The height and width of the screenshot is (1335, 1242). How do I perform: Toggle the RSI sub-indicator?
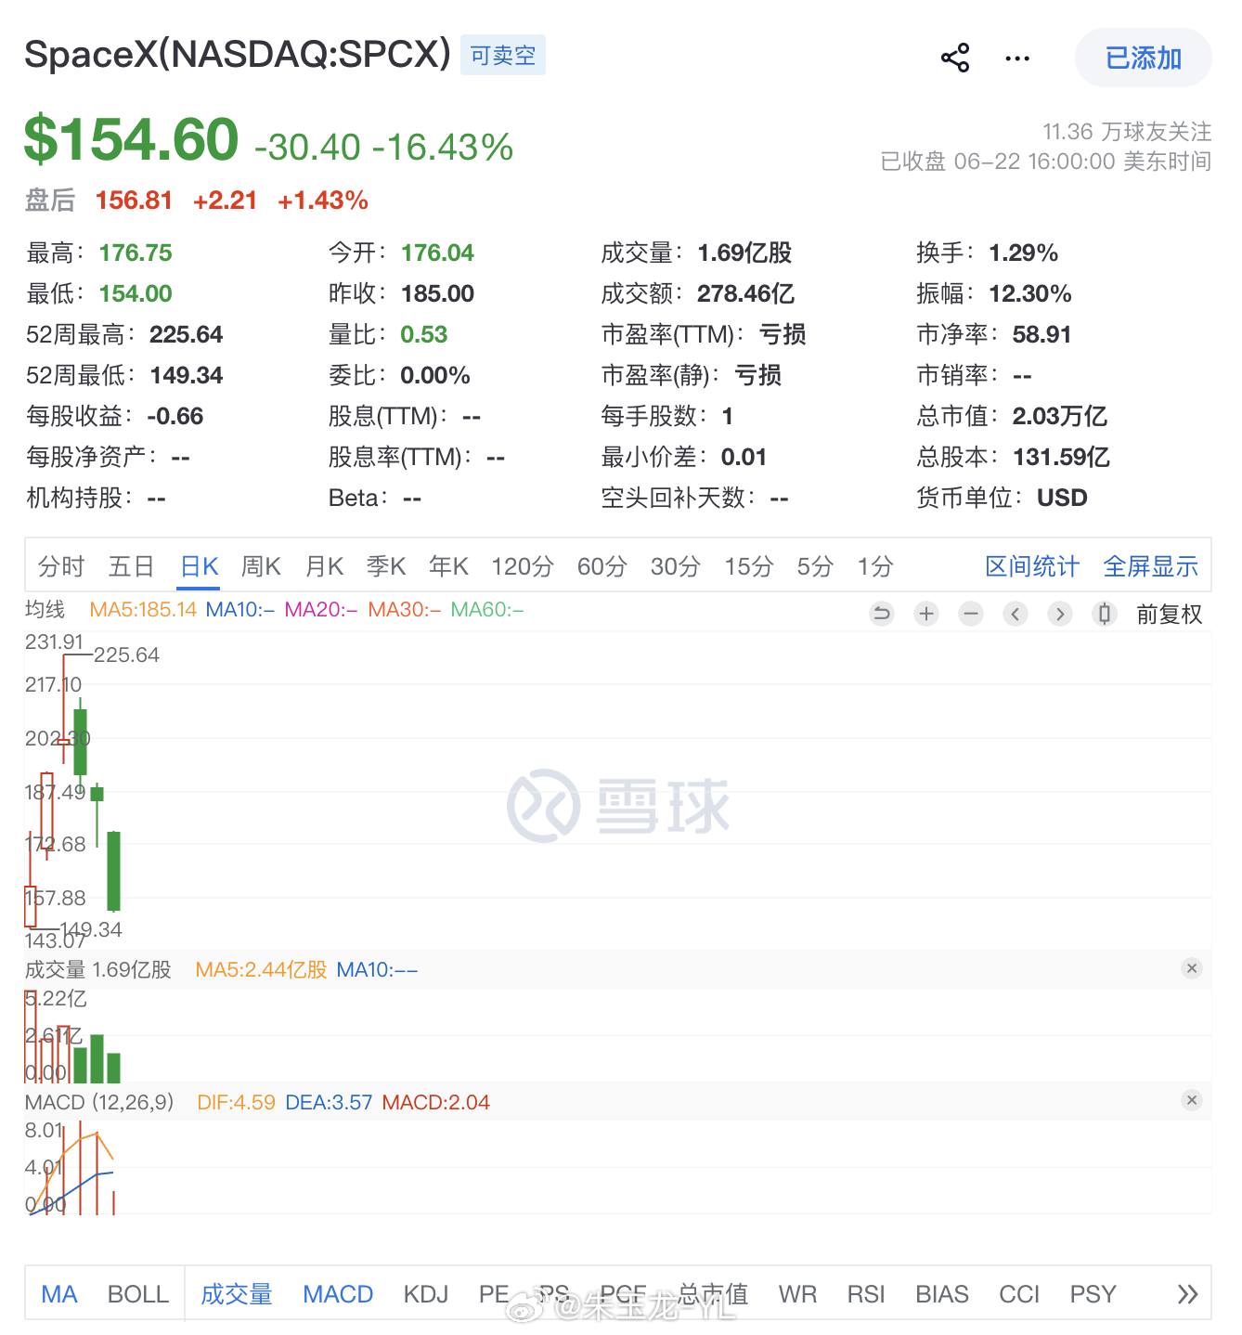coord(866,1294)
